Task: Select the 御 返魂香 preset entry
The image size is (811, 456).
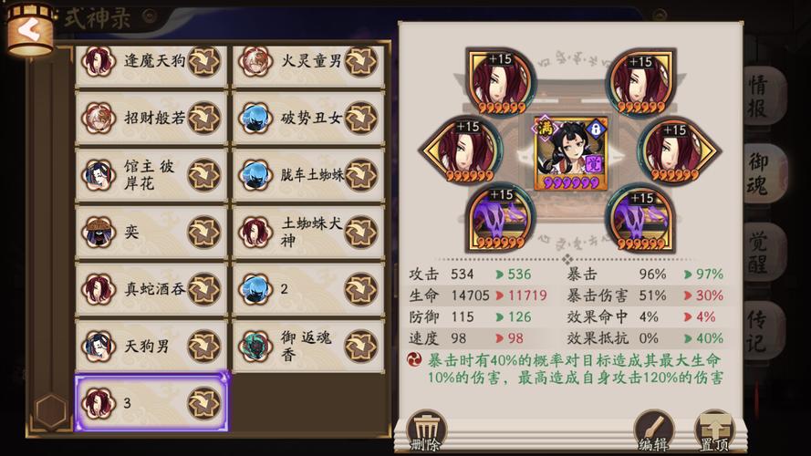Action: click(308, 346)
